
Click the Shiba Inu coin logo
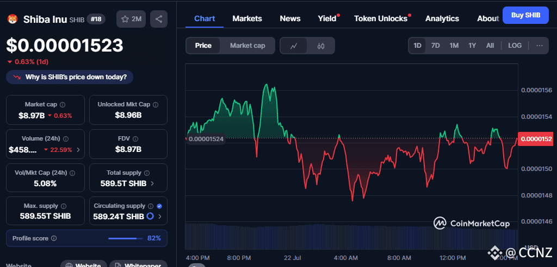(13, 19)
